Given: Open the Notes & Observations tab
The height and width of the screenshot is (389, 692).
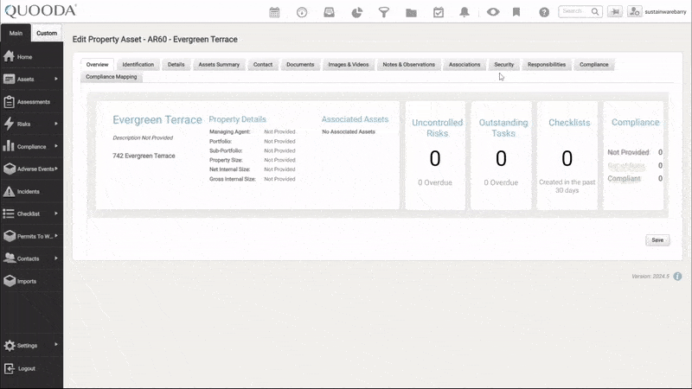Looking at the screenshot, I should tap(408, 64).
